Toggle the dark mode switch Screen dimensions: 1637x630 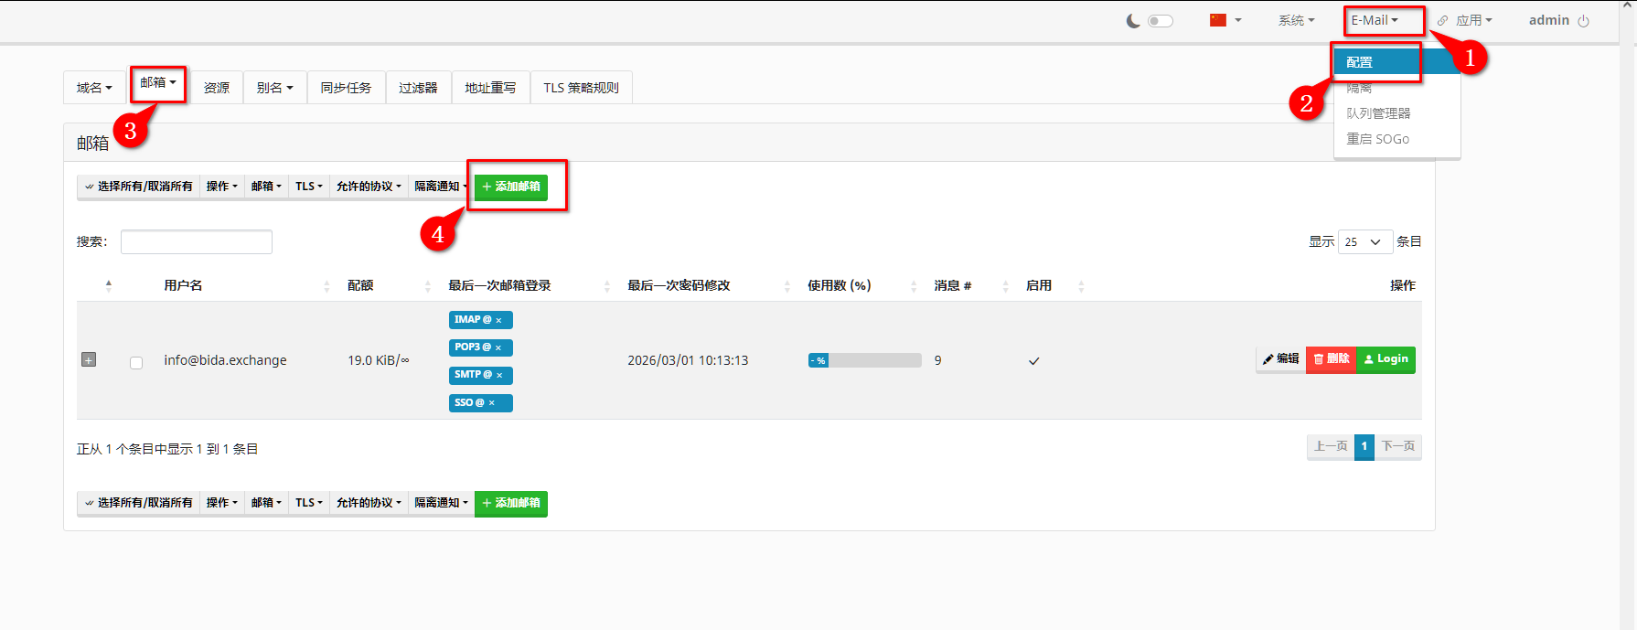[1160, 21]
